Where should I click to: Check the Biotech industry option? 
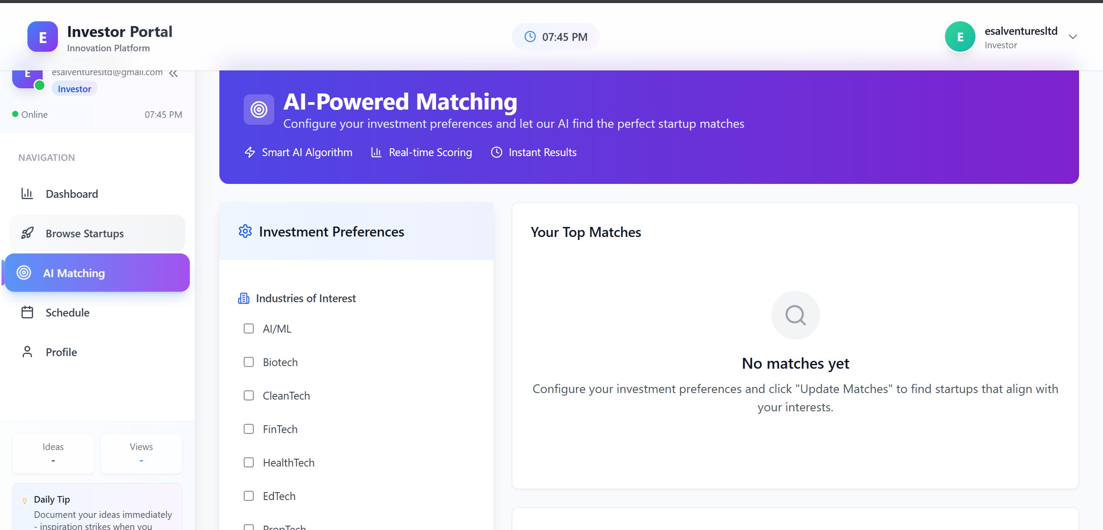coord(249,362)
